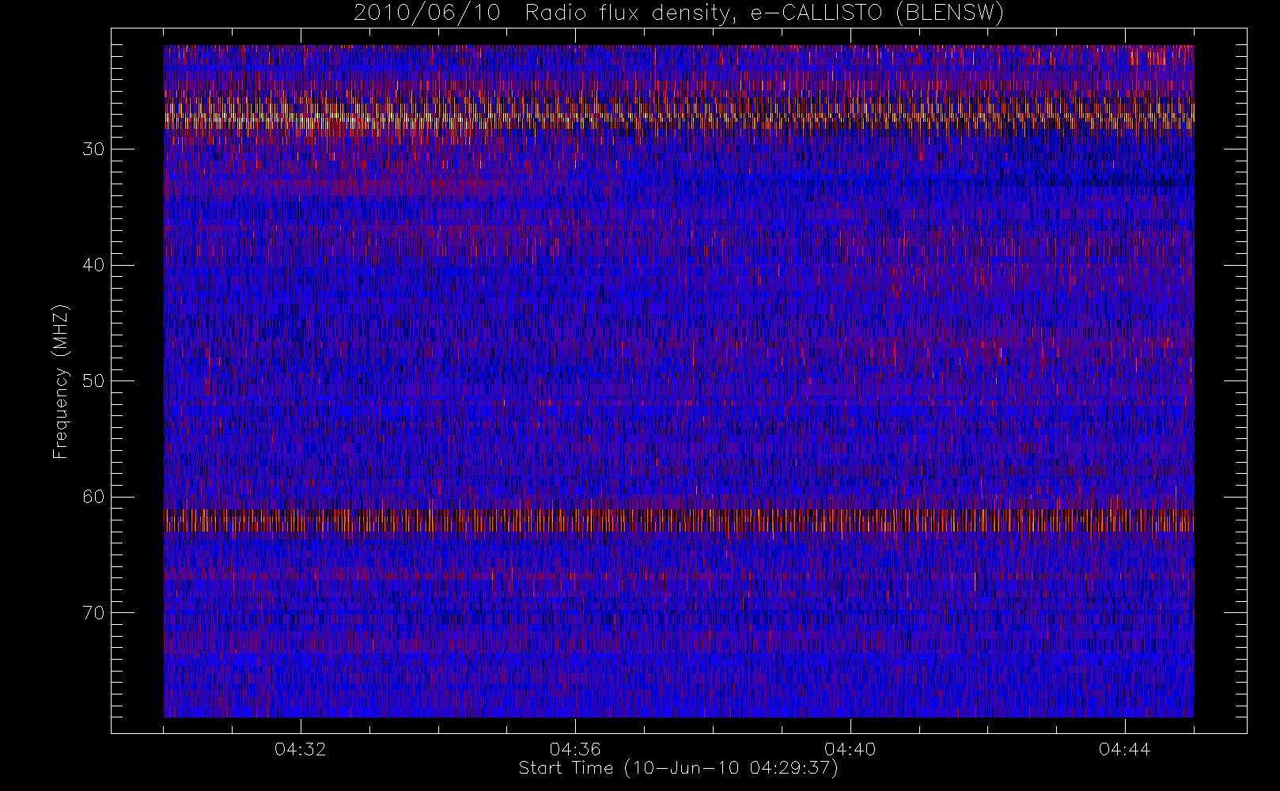Click the bright yellow emission band near 27 MHz
The image size is (1280, 791).
pyautogui.click(x=679, y=115)
